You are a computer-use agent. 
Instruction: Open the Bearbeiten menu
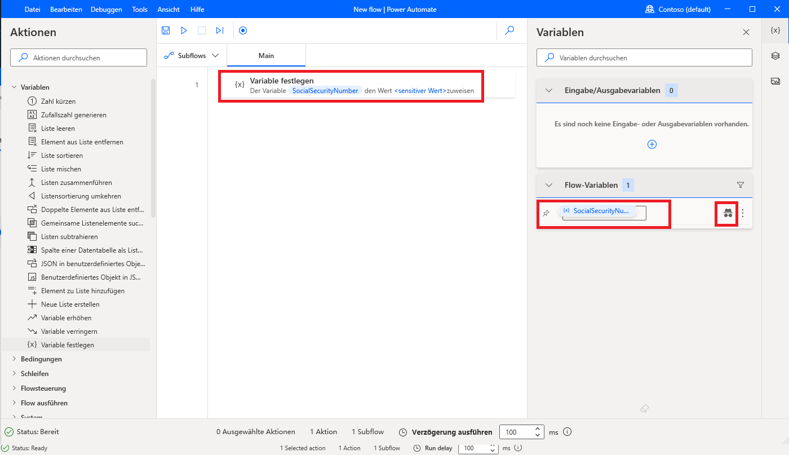[x=66, y=10]
